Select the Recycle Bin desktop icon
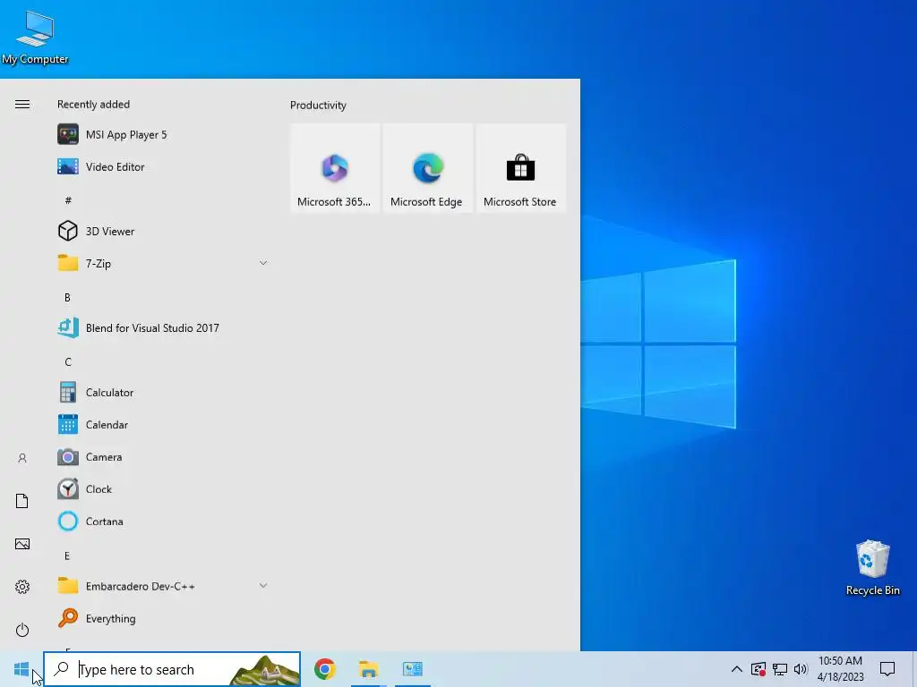The image size is (917, 687). 872,568
